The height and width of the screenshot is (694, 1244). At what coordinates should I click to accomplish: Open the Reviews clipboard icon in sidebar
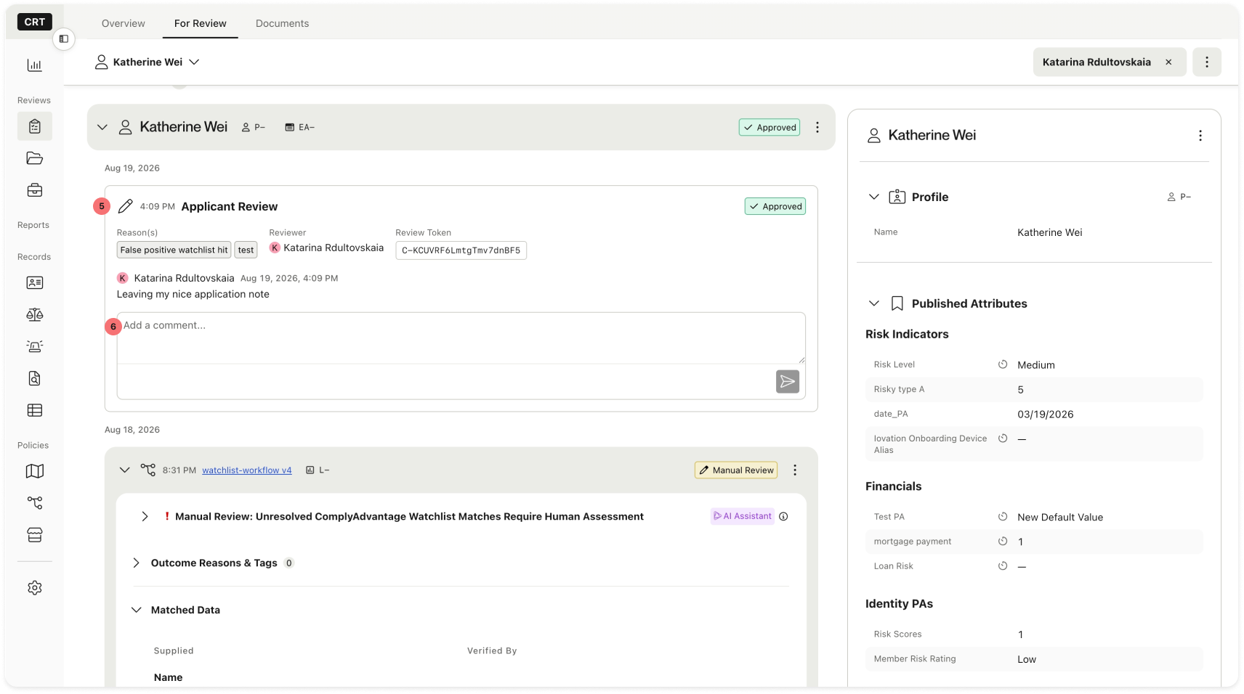tap(34, 126)
